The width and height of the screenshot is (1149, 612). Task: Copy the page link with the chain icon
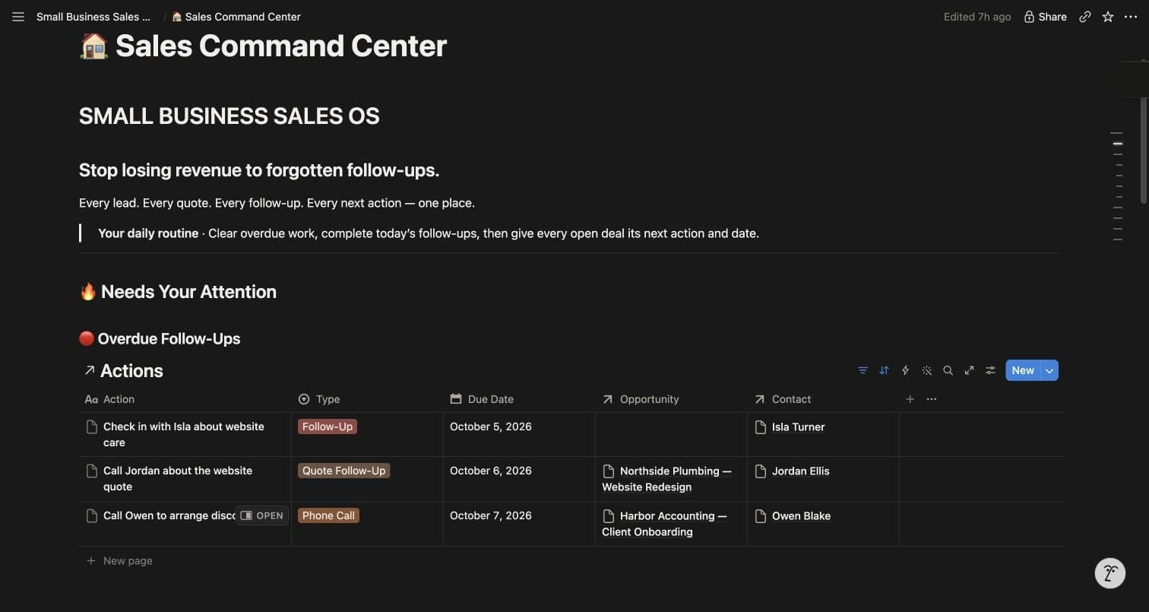tap(1085, 17)
